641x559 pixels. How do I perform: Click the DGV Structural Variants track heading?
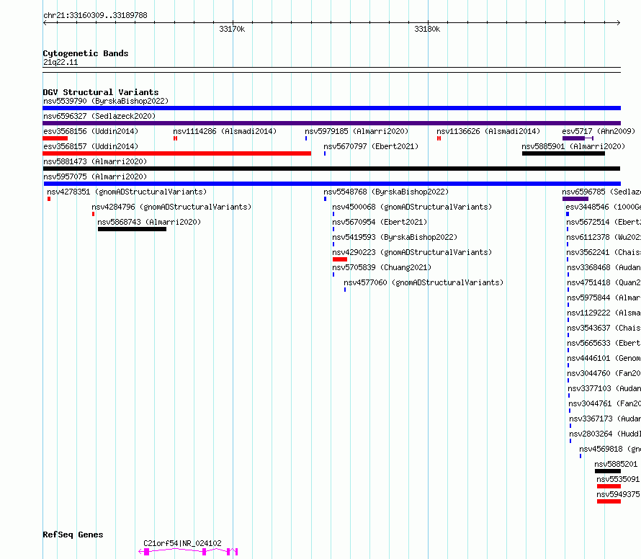click(101, 92)
